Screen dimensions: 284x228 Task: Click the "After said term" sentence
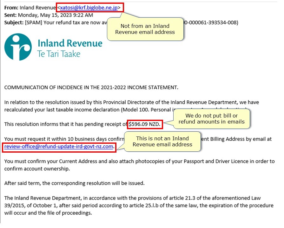tap(75, 183)
